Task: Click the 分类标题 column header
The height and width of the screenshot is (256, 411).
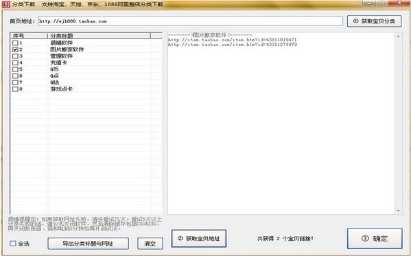Action: click(x=99, y=36)
